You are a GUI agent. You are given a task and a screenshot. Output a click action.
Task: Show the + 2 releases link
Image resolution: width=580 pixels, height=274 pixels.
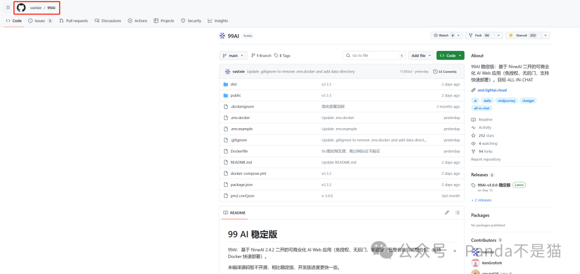pos(481,200)
